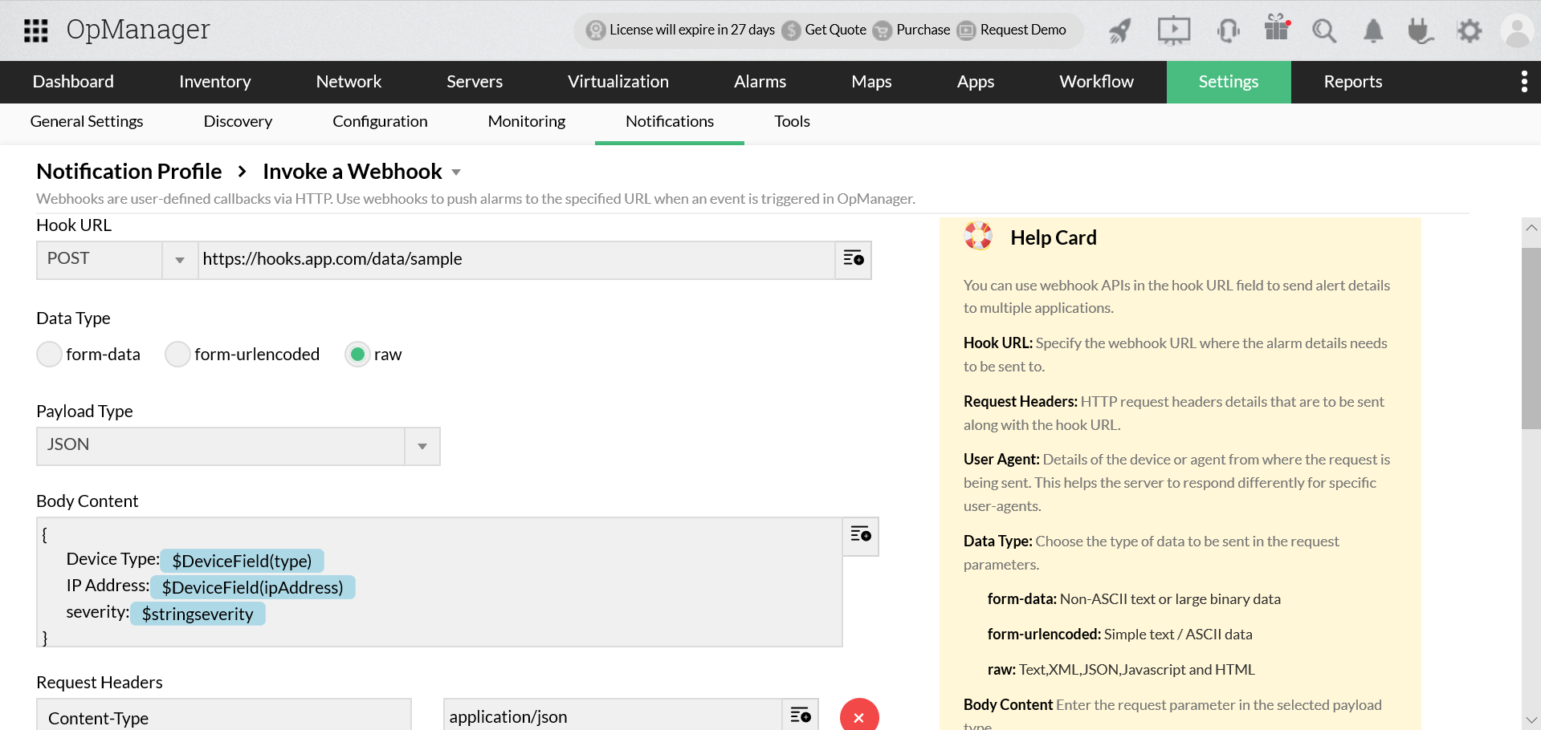Click the application/json header value field
Viewport: 1541px width, 730px height.
614,716
